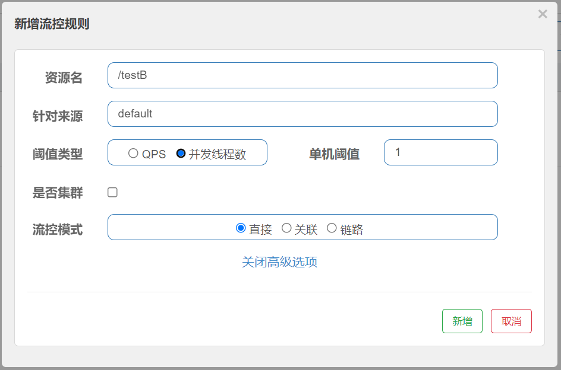Click the 新增 confirm button
The width and height of the screenshot is (561, 370).
click(462, 321)
